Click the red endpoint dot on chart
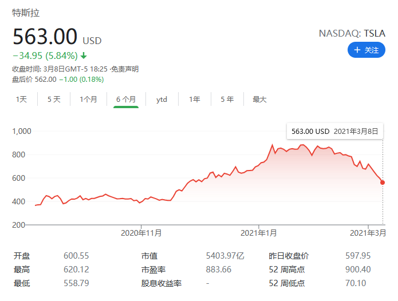The height and width of the screenshot is (301, 398). pyautogui.click(x=383, y=183)
